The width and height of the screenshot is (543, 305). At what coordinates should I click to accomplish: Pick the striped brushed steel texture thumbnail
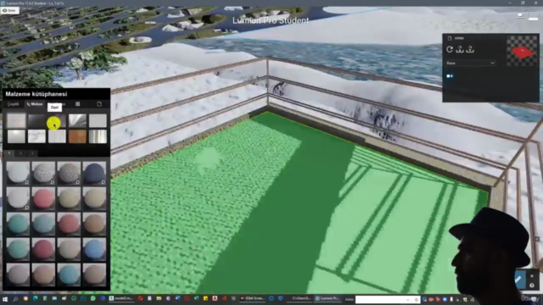pyautogui.click(x=98, y=136)
